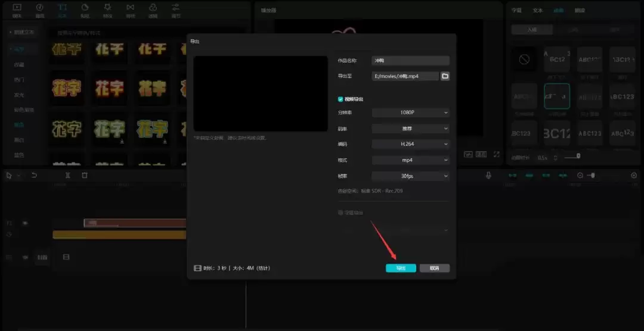
Task: Toggle the disabled subtitle export checkbox
Action: pos(340,213)
